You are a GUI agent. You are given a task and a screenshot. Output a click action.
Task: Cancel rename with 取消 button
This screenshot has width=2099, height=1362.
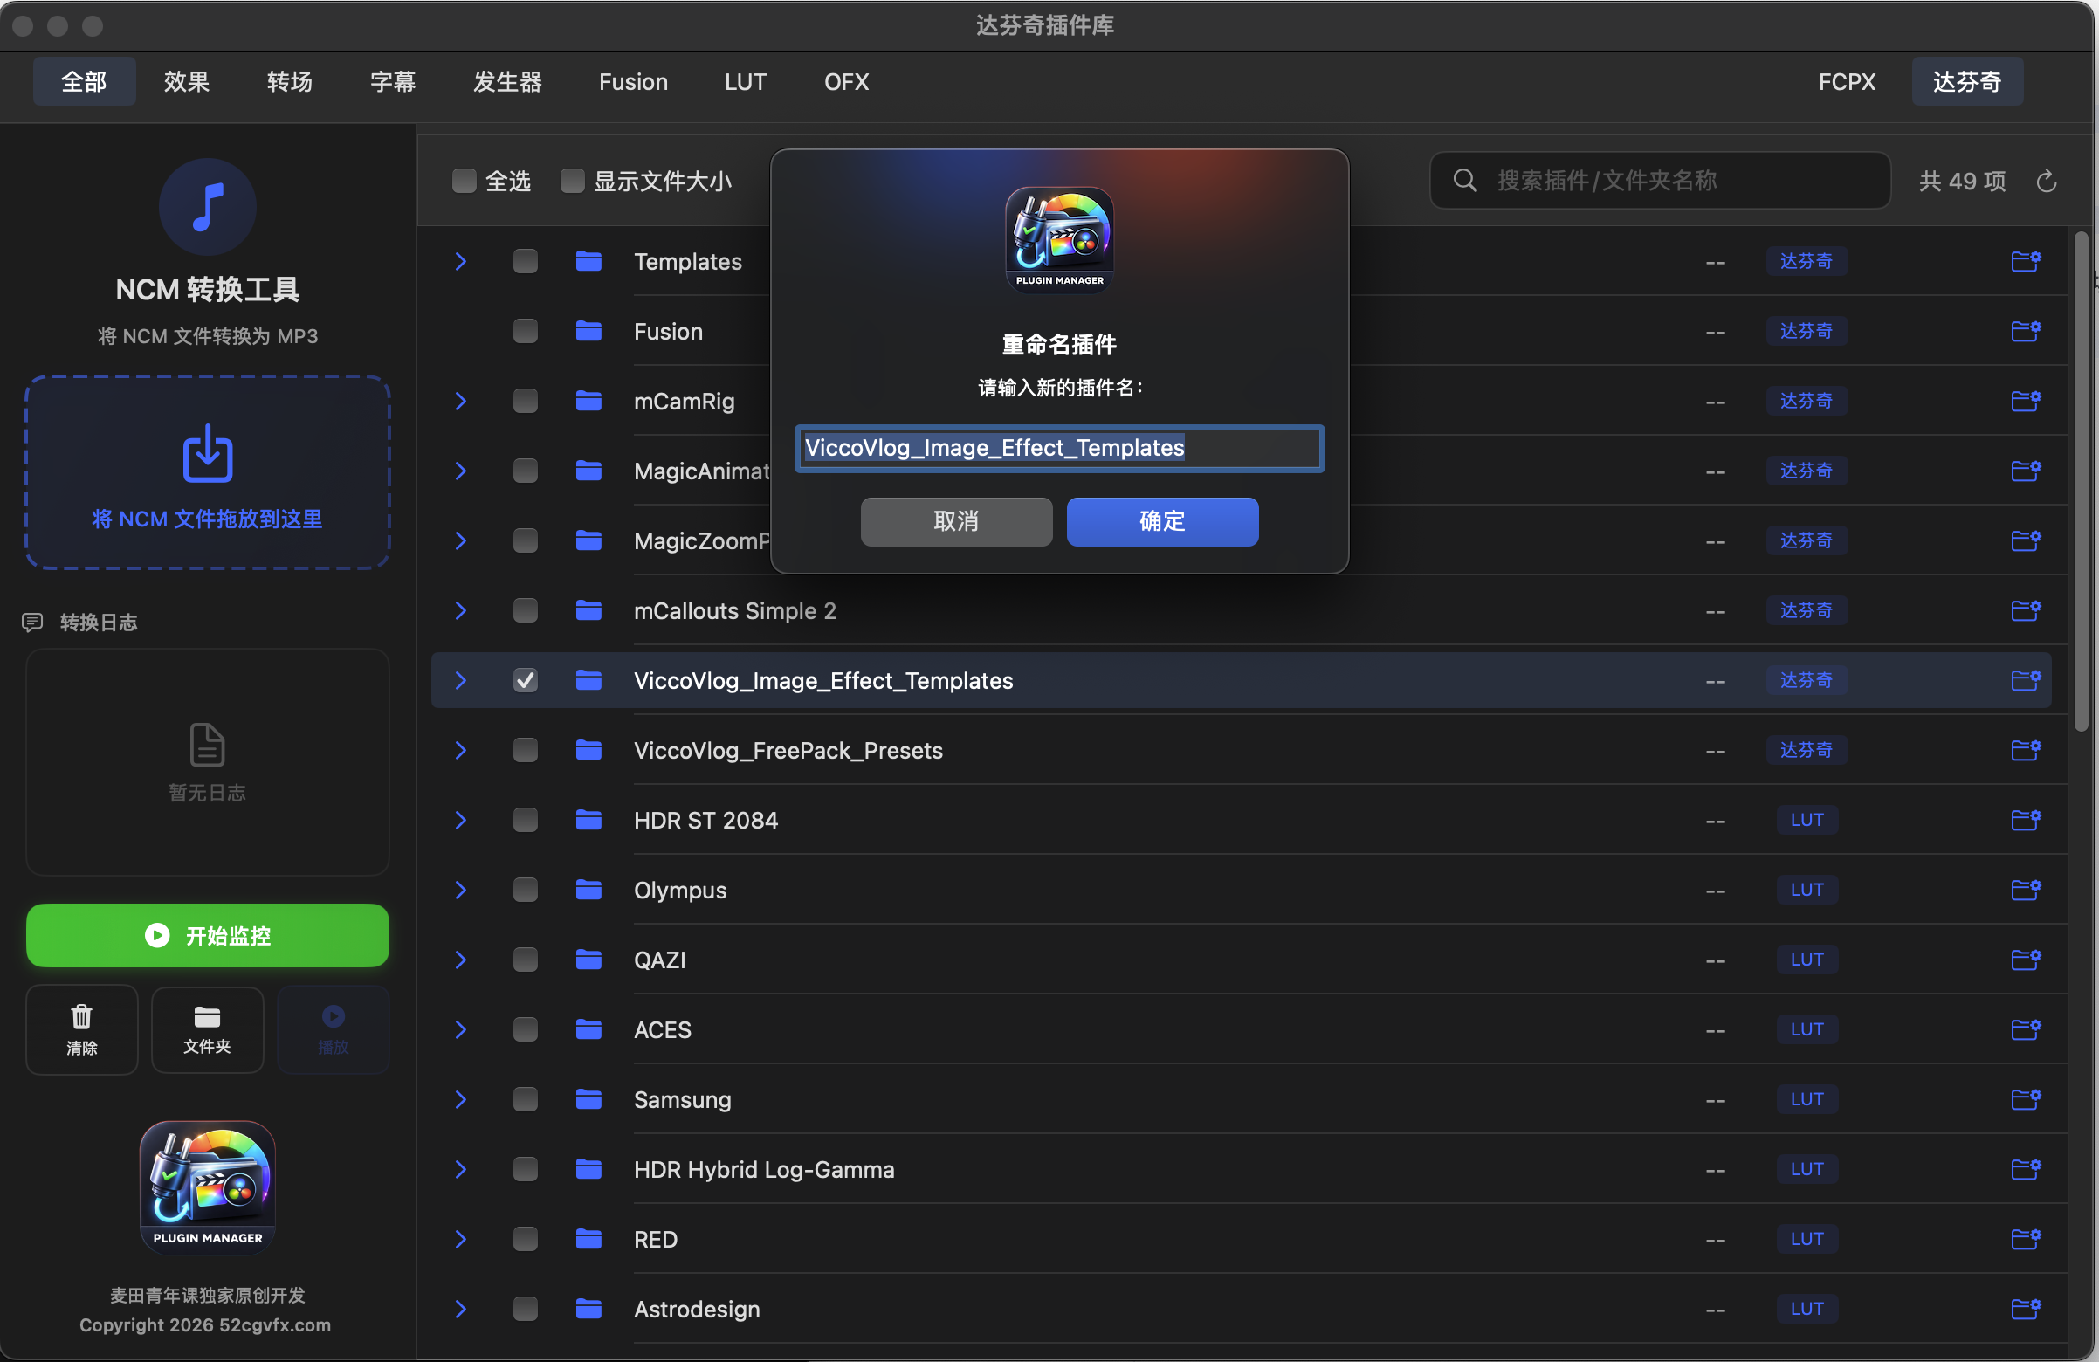pyautogui.click(x=956, y=521)
